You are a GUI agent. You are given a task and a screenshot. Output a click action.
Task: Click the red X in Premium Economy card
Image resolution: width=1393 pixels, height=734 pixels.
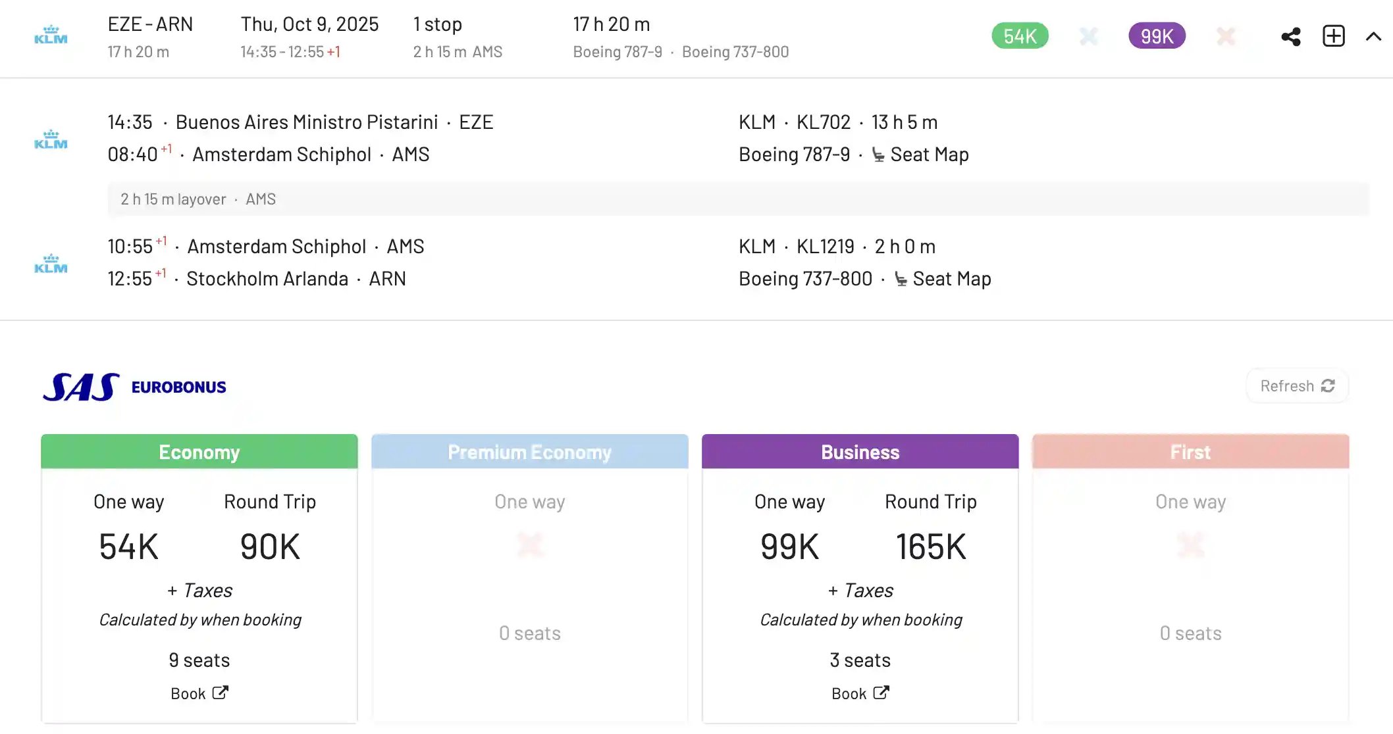tap(530, 545)
